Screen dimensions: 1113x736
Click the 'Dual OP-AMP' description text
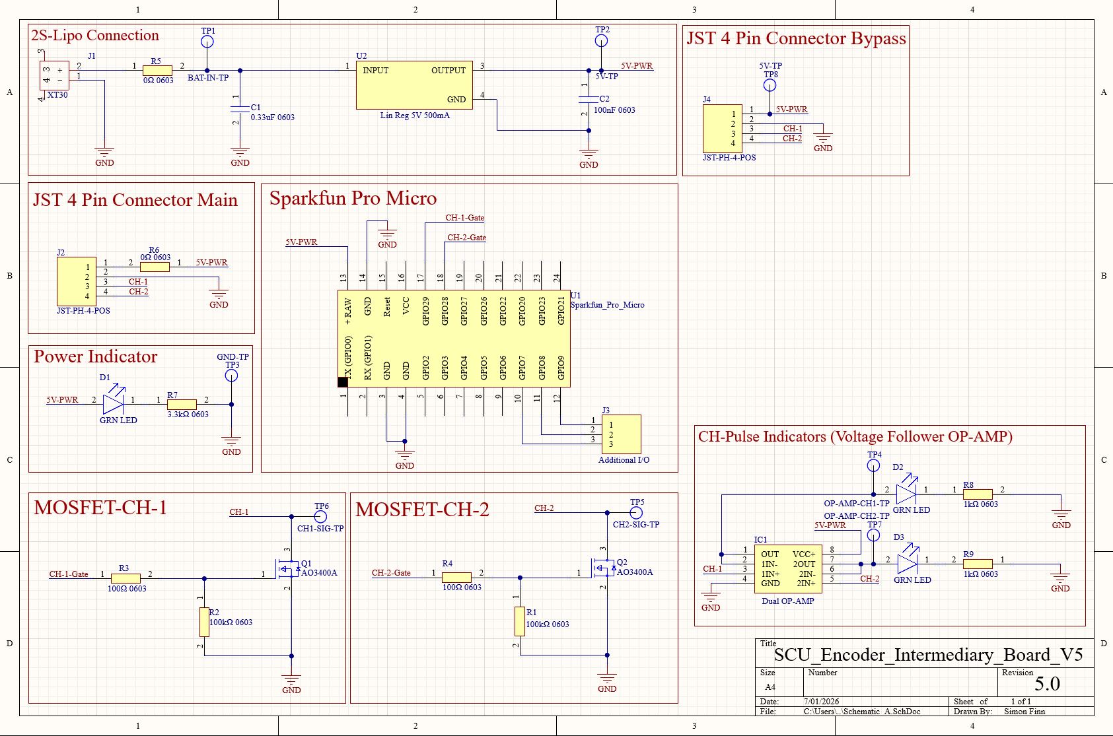[788, 601]
